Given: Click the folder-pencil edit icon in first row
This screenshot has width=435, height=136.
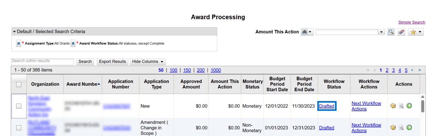Looking at the screenshot, I should [393, 106].
